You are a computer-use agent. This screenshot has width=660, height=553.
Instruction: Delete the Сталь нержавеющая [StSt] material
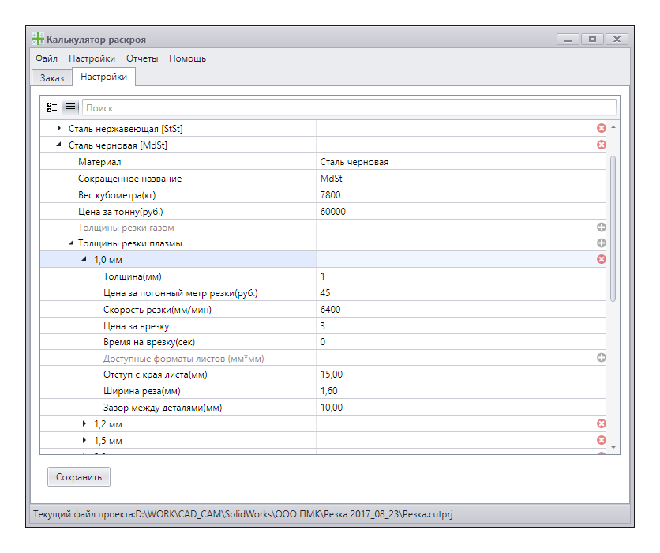click(x=602, y=128)
